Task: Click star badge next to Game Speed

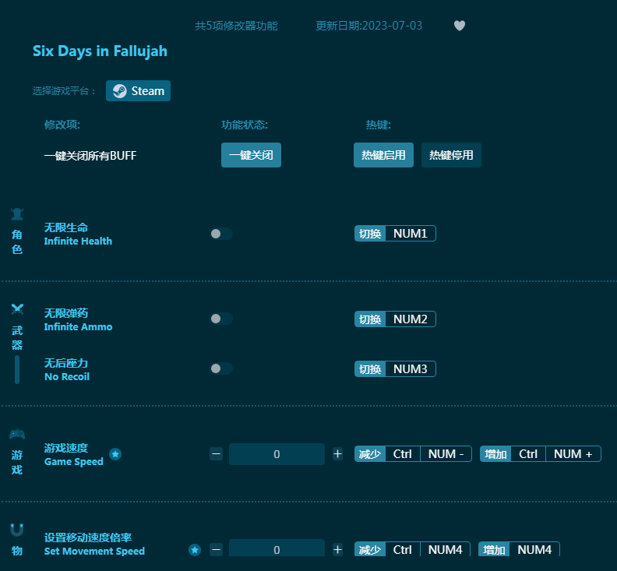Action: coord(115,454)
